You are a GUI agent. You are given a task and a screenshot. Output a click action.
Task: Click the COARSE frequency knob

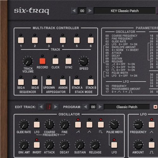click(x=49, y=125)
